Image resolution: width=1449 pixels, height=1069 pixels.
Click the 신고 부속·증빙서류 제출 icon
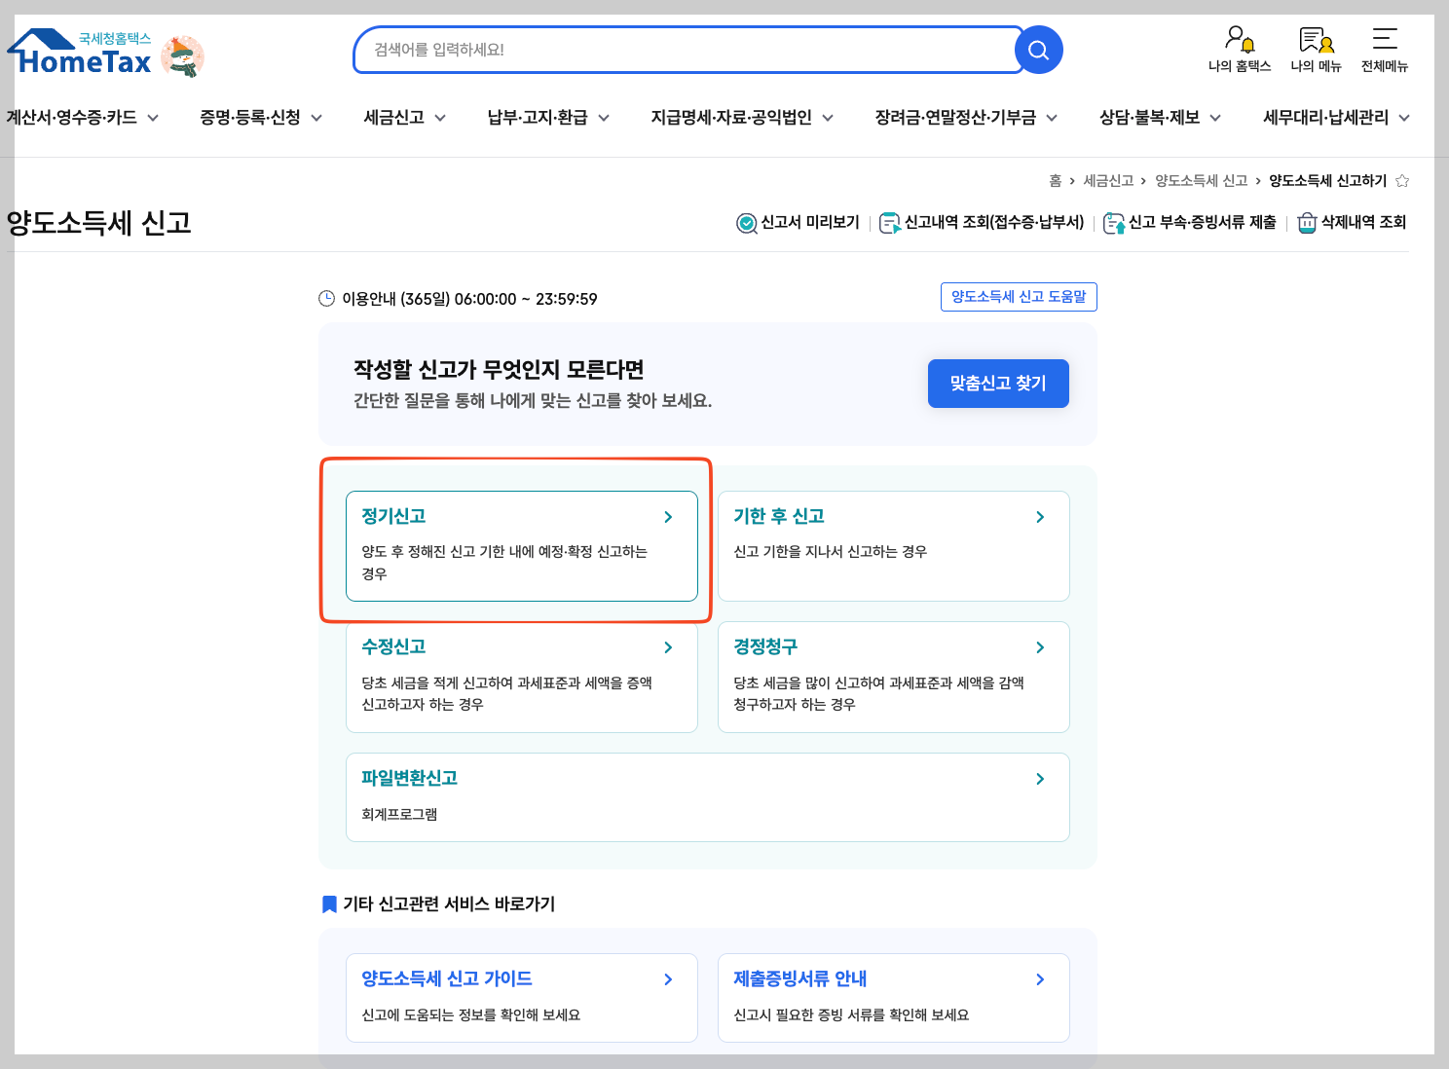[x=1114, y=223]
